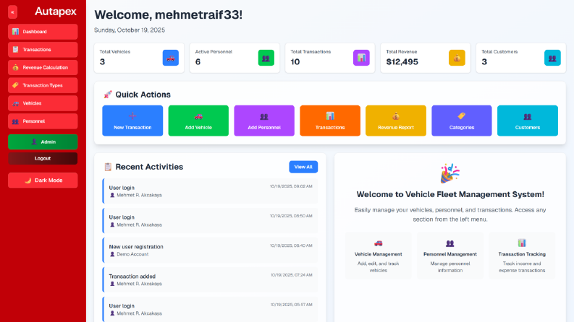Click Add Vehicle quick action
574x322 pixels.
click(198, 121)
